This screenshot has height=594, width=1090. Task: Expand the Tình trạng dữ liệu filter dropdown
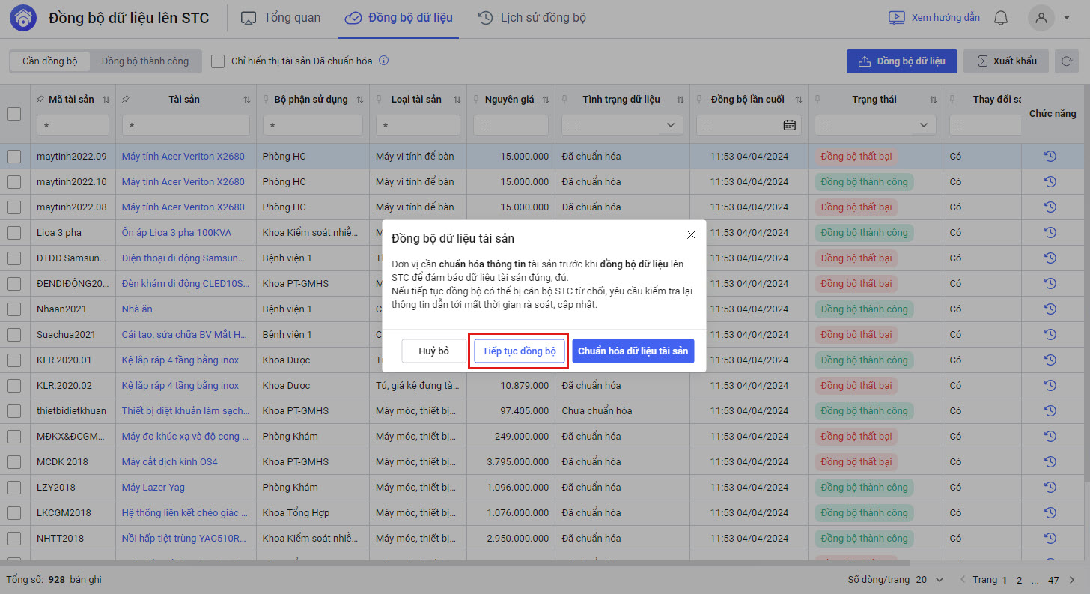pyautogui.click(x=670, y=125)
